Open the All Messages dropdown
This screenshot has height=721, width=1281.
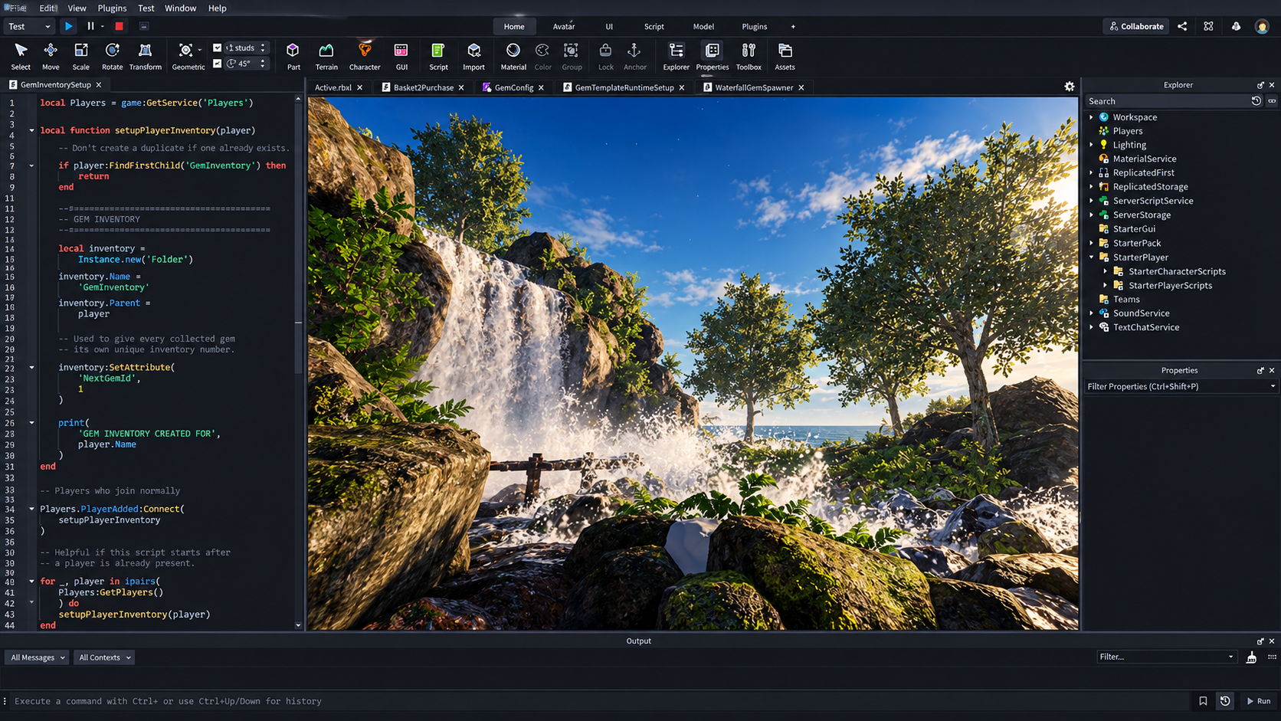coord(38,657)
